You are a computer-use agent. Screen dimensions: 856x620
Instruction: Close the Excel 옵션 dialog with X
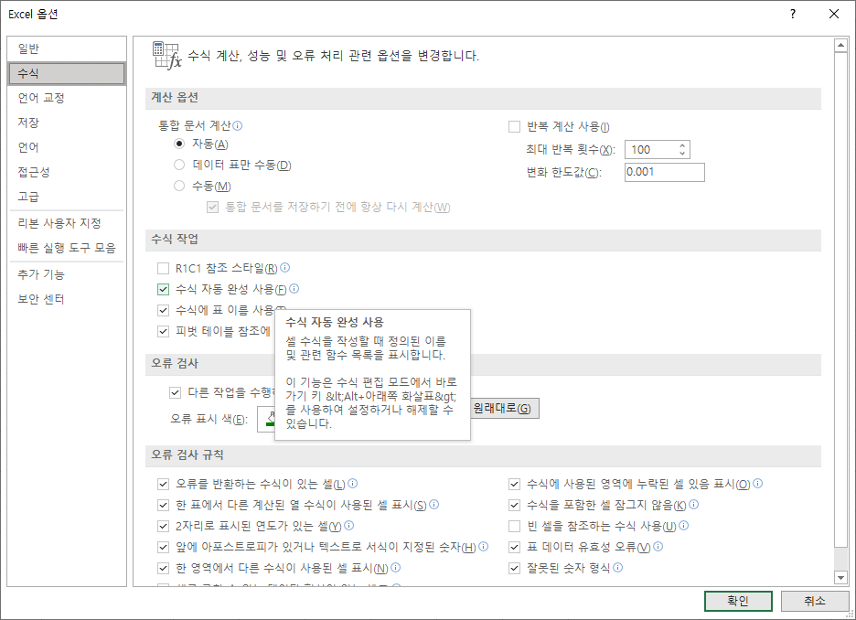(834, 15)
